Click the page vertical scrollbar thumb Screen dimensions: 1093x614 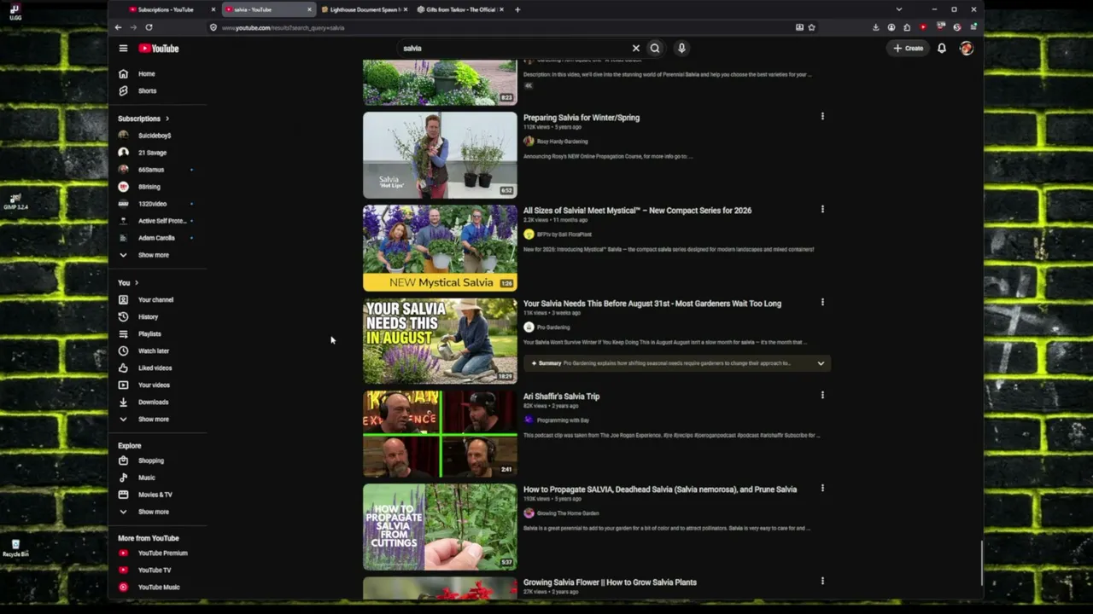click(982, 563)
